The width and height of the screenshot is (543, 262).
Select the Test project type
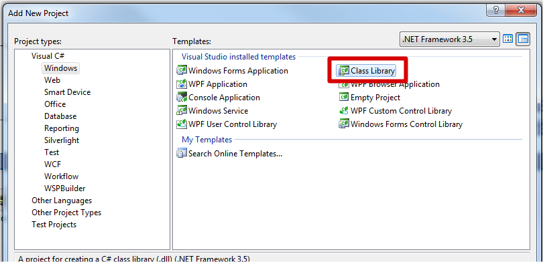coord(52,152)
